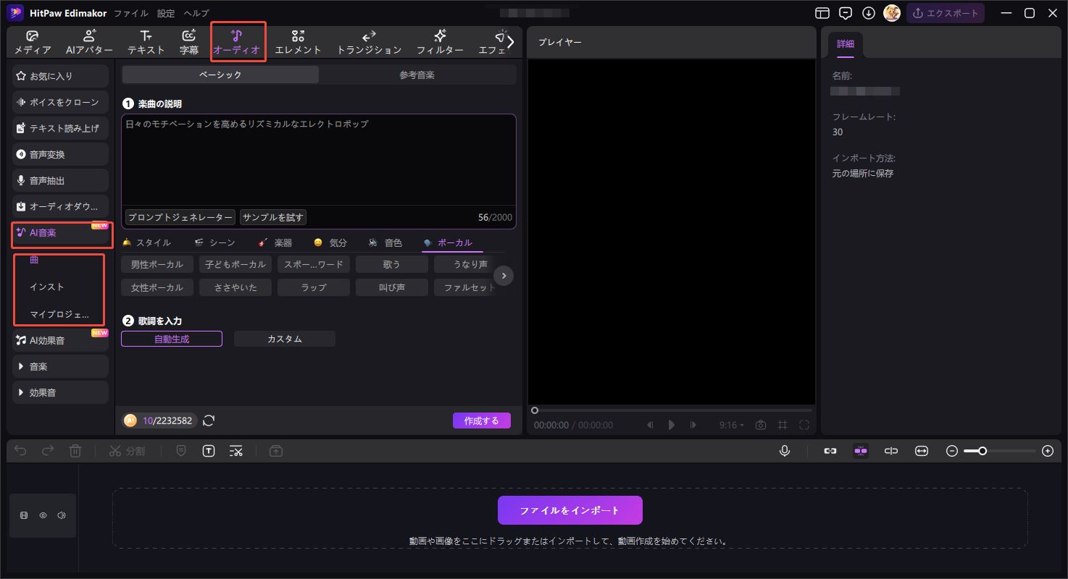1068x579 pixels.
Task: Collapse the AI音楽 sidebar section
Action: click(x=60, y=233)
